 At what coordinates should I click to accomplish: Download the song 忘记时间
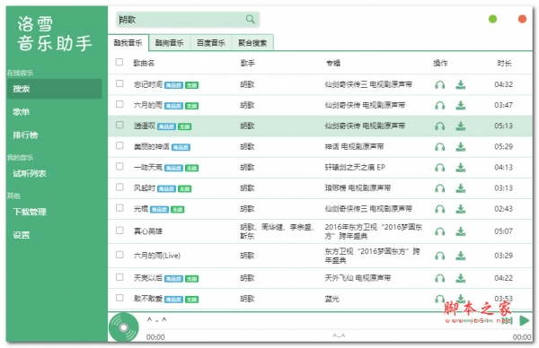point(461,84)
